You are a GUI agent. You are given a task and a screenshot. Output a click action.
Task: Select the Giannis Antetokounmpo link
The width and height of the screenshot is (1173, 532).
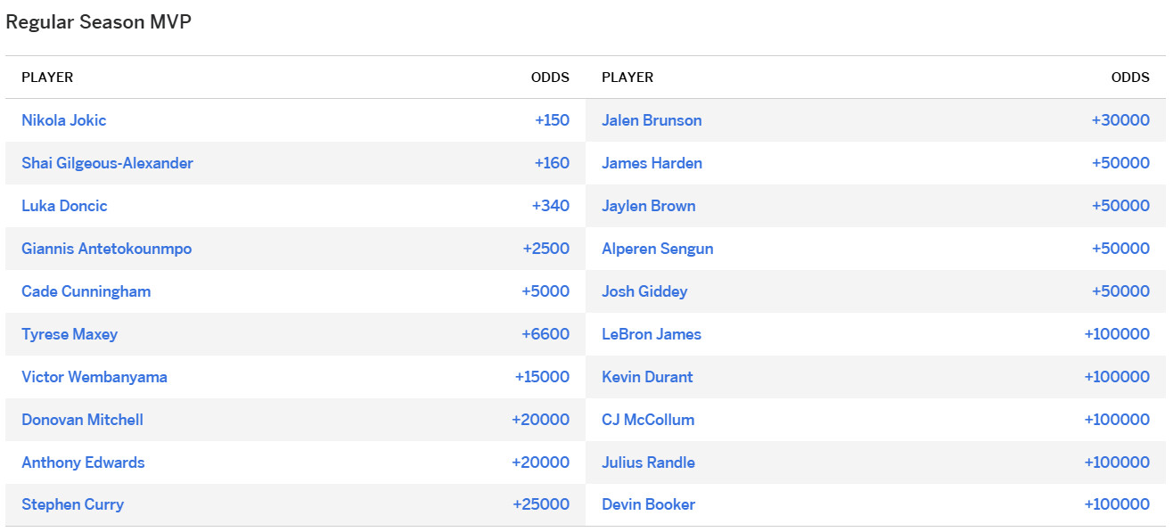pyautogui.click(x=106, y=249)
